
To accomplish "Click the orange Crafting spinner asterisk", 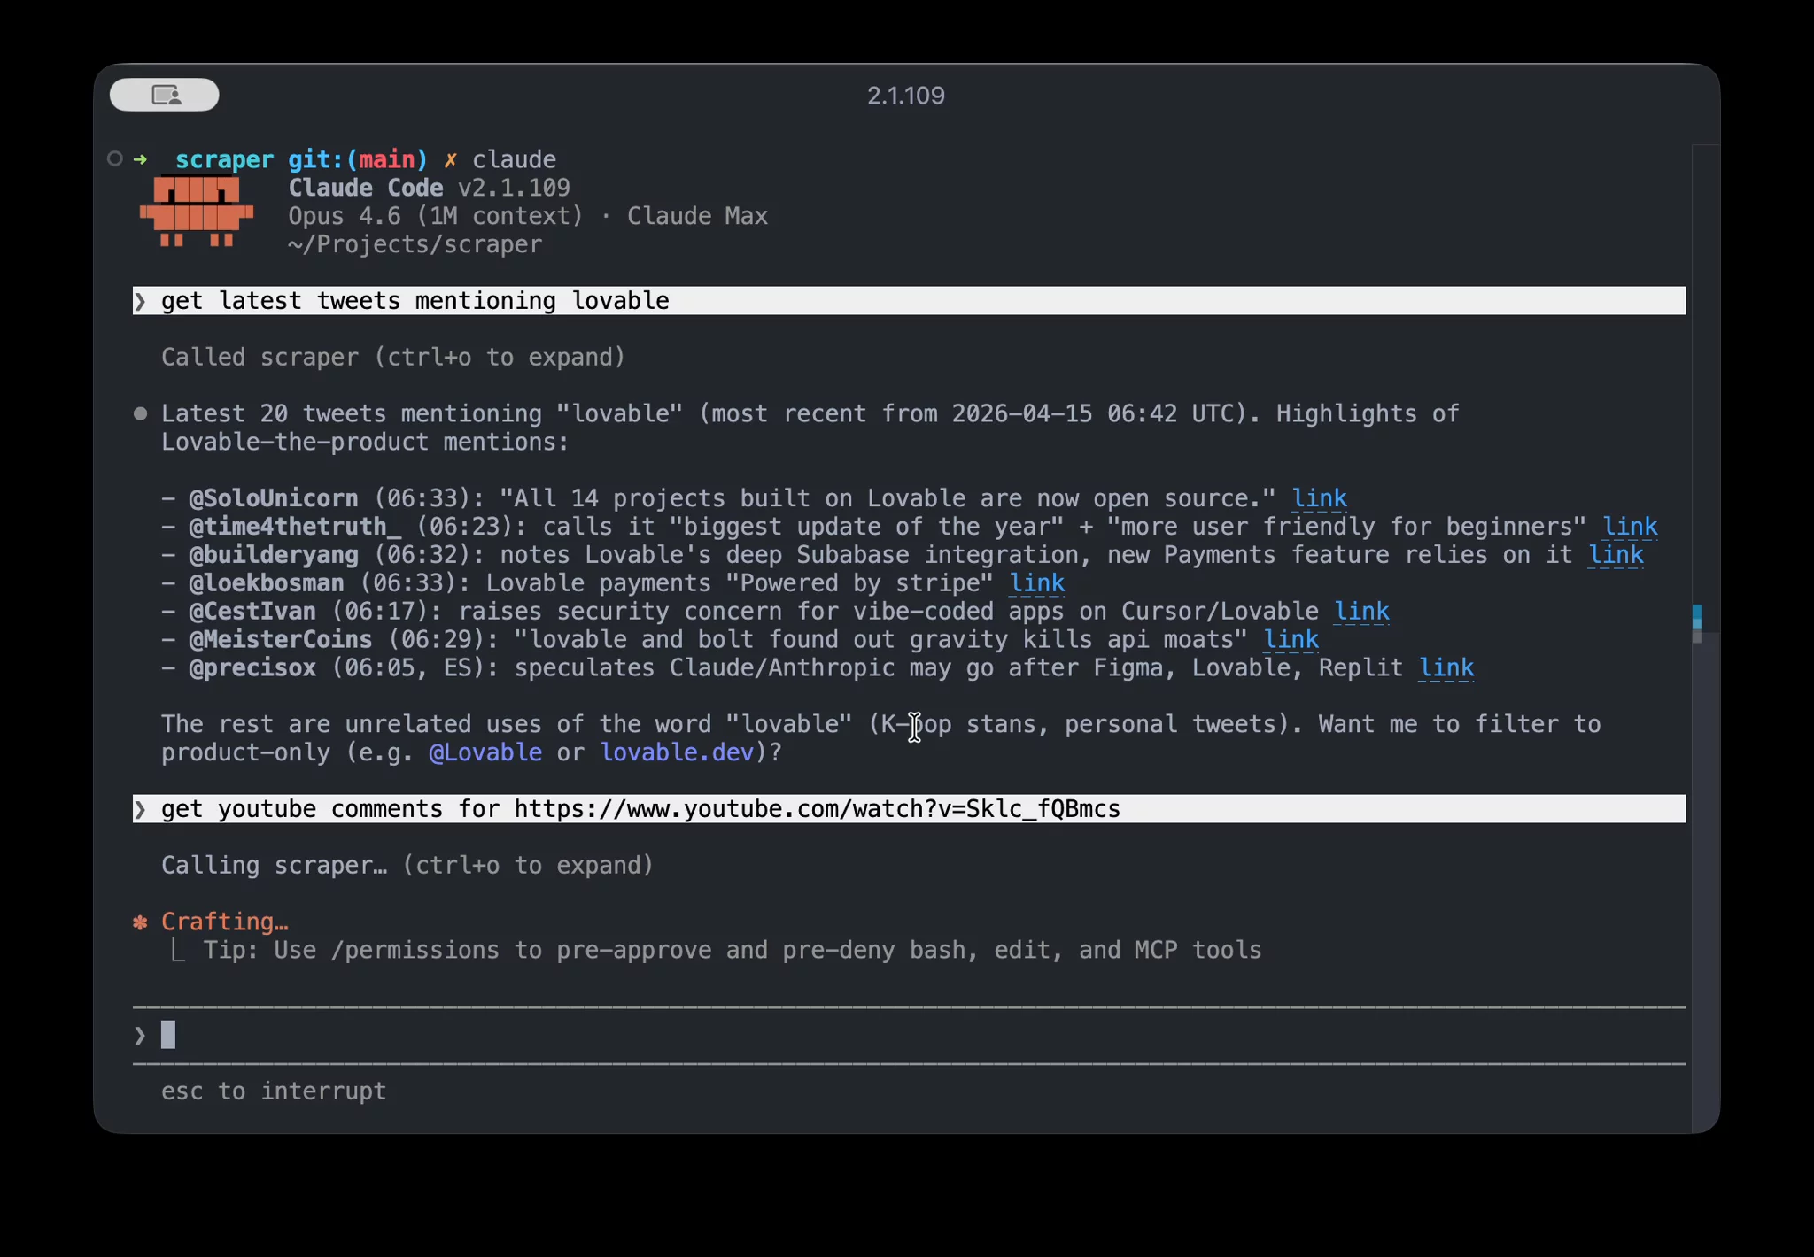I will 140,922.
